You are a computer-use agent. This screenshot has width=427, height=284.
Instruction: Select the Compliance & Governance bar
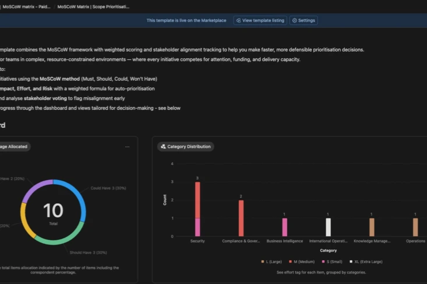[241, 218]
